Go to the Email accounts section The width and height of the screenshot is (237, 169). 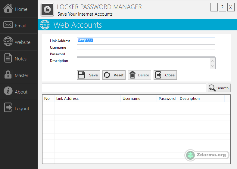coord(19,25)
